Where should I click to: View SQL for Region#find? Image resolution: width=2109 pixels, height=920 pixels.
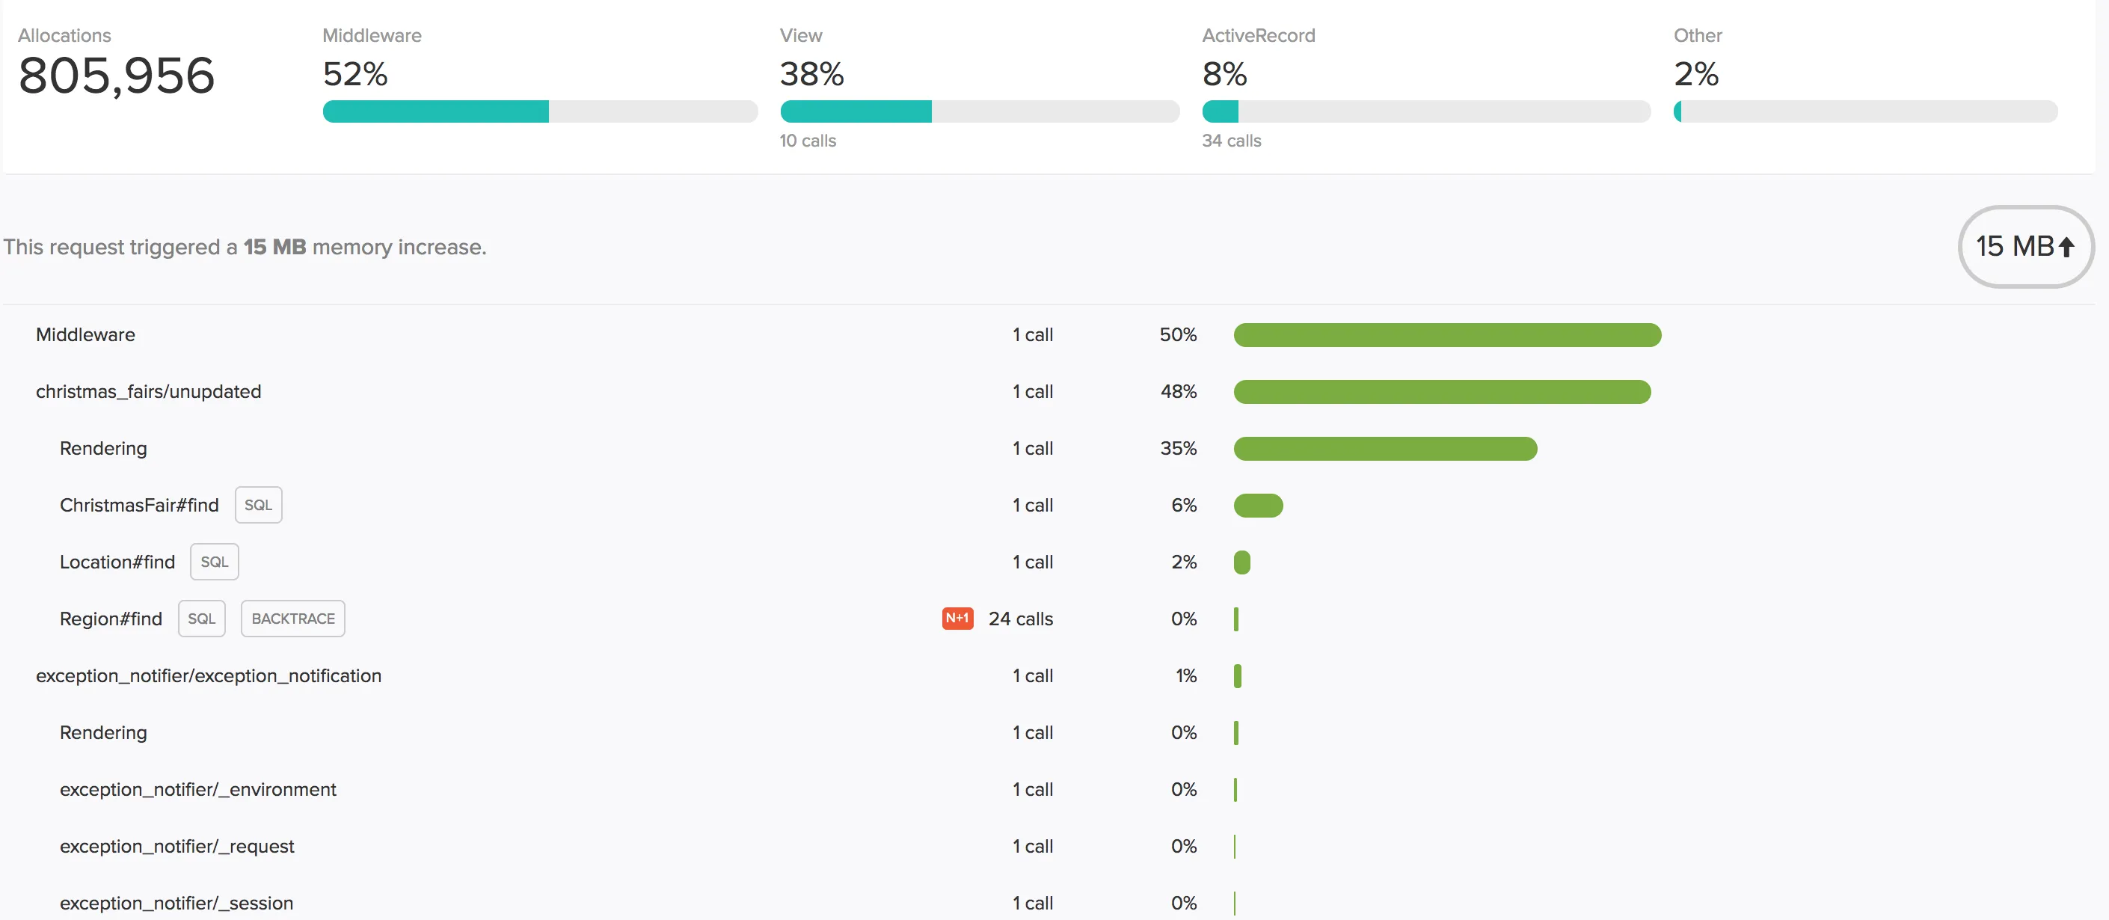click(x=201, y=619)
